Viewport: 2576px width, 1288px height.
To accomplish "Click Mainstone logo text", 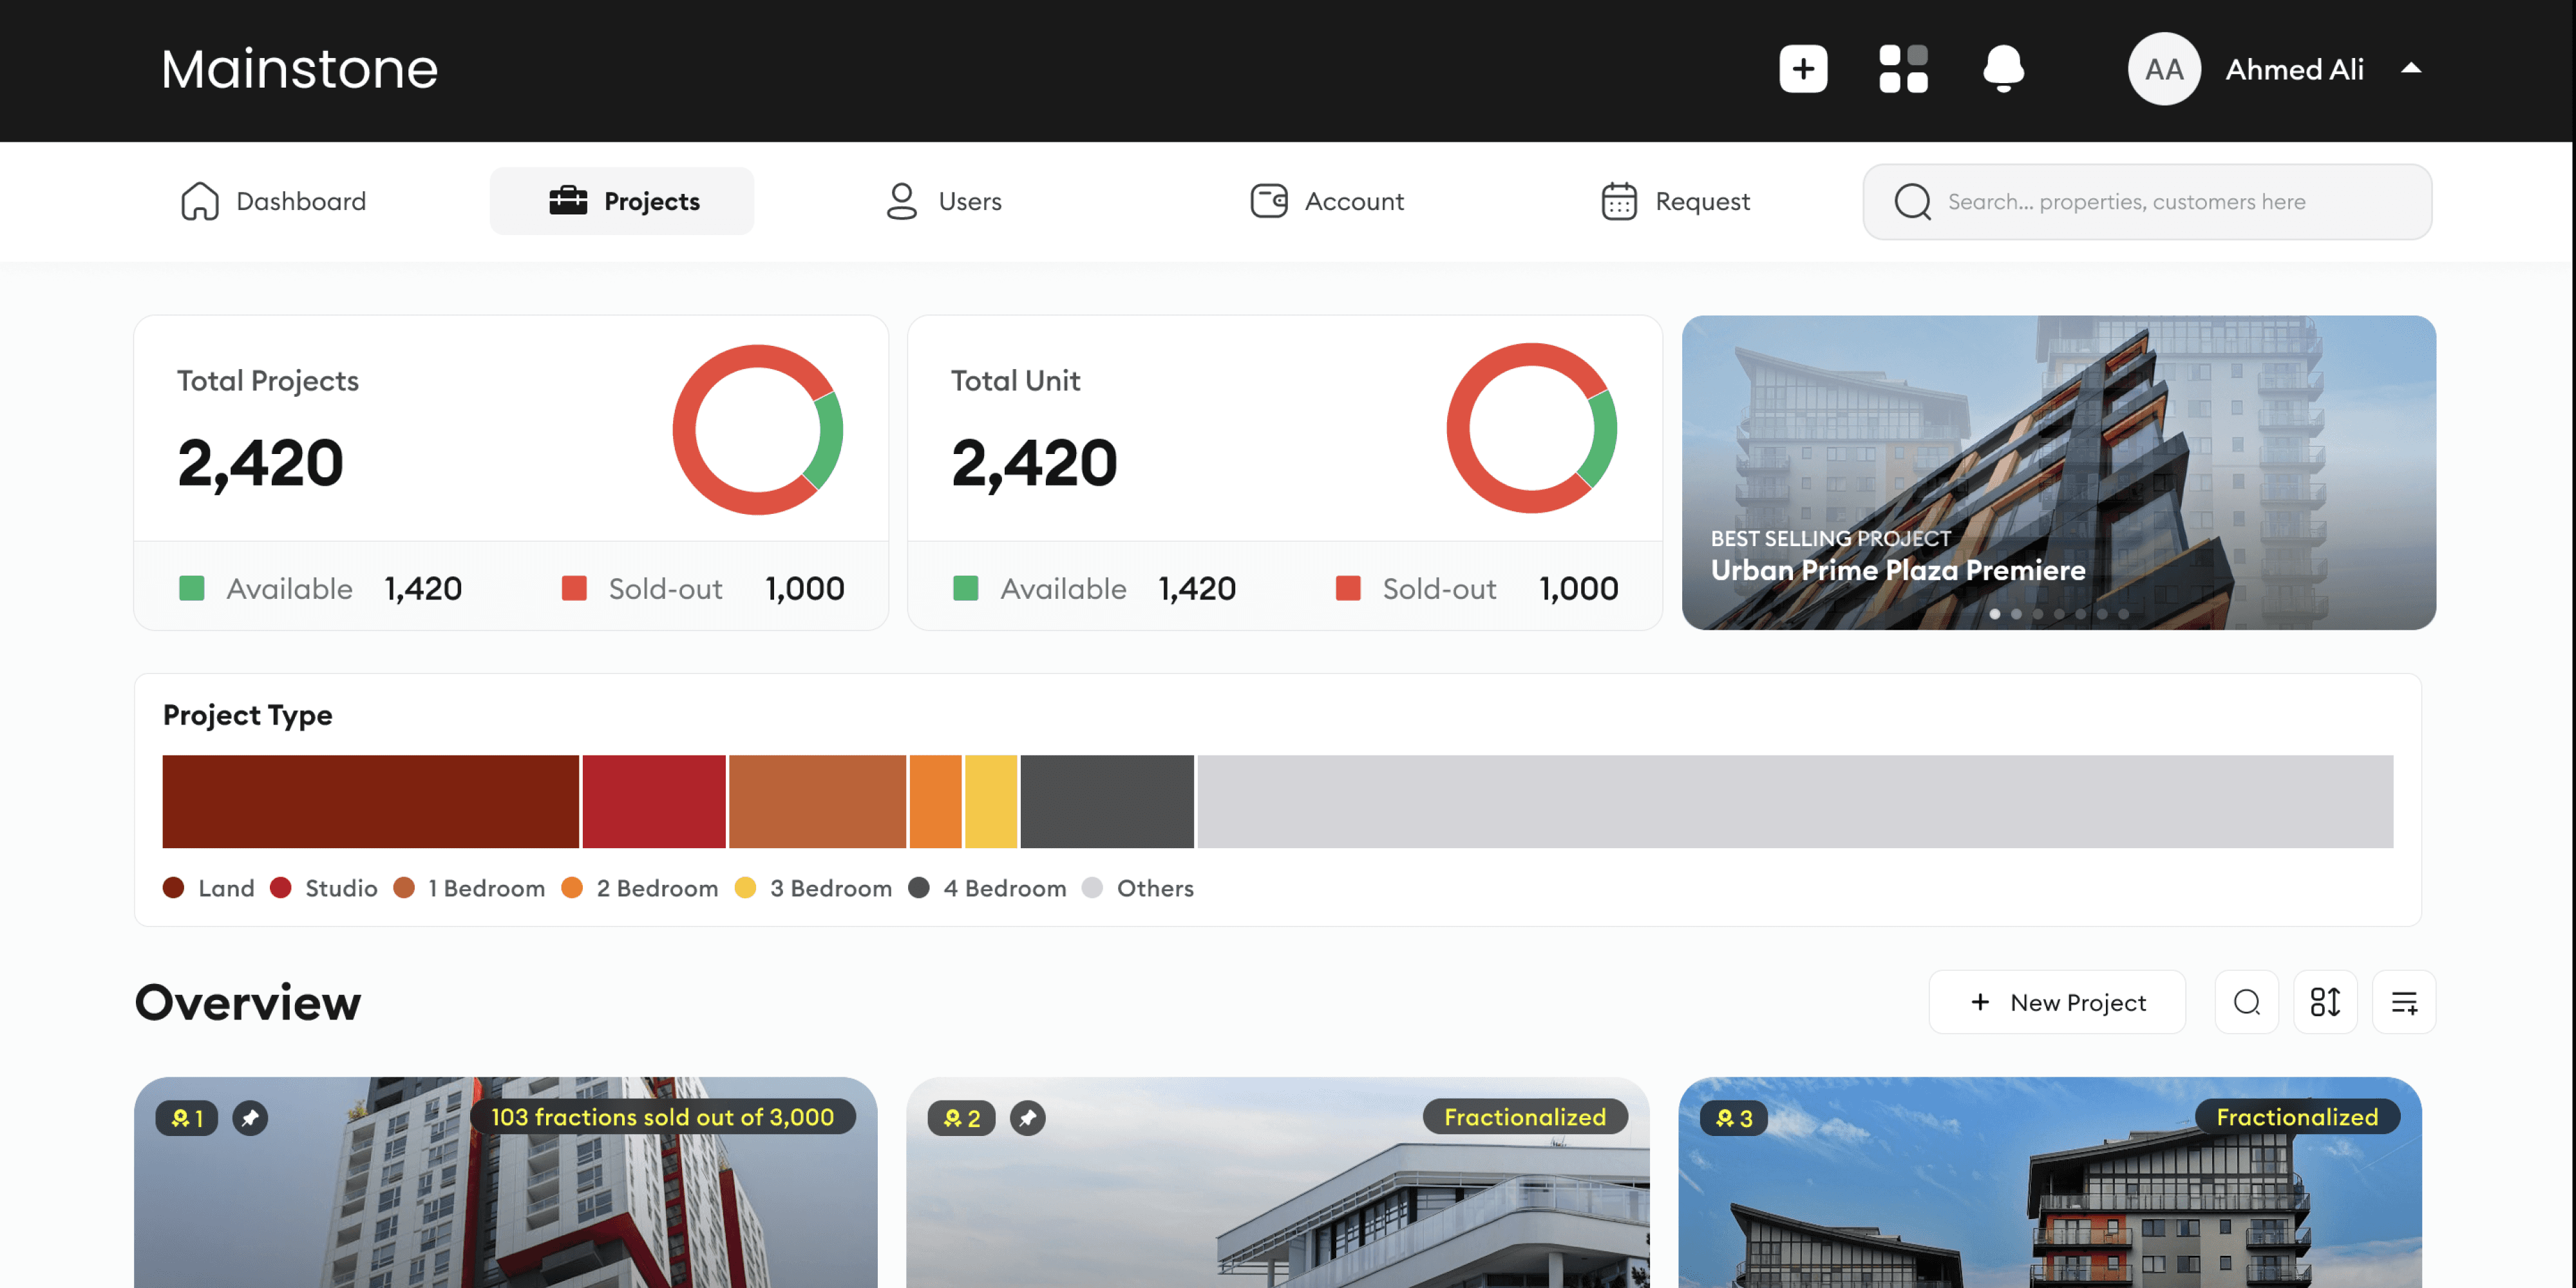I will (299, 69).
